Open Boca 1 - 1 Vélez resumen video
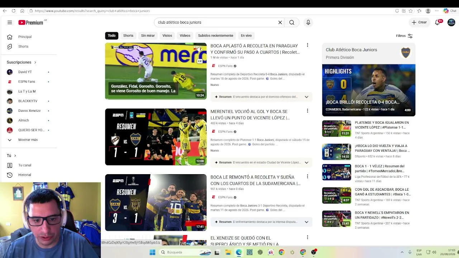The height and width of the screenshot is (258, 459). [x=380, y=168]
